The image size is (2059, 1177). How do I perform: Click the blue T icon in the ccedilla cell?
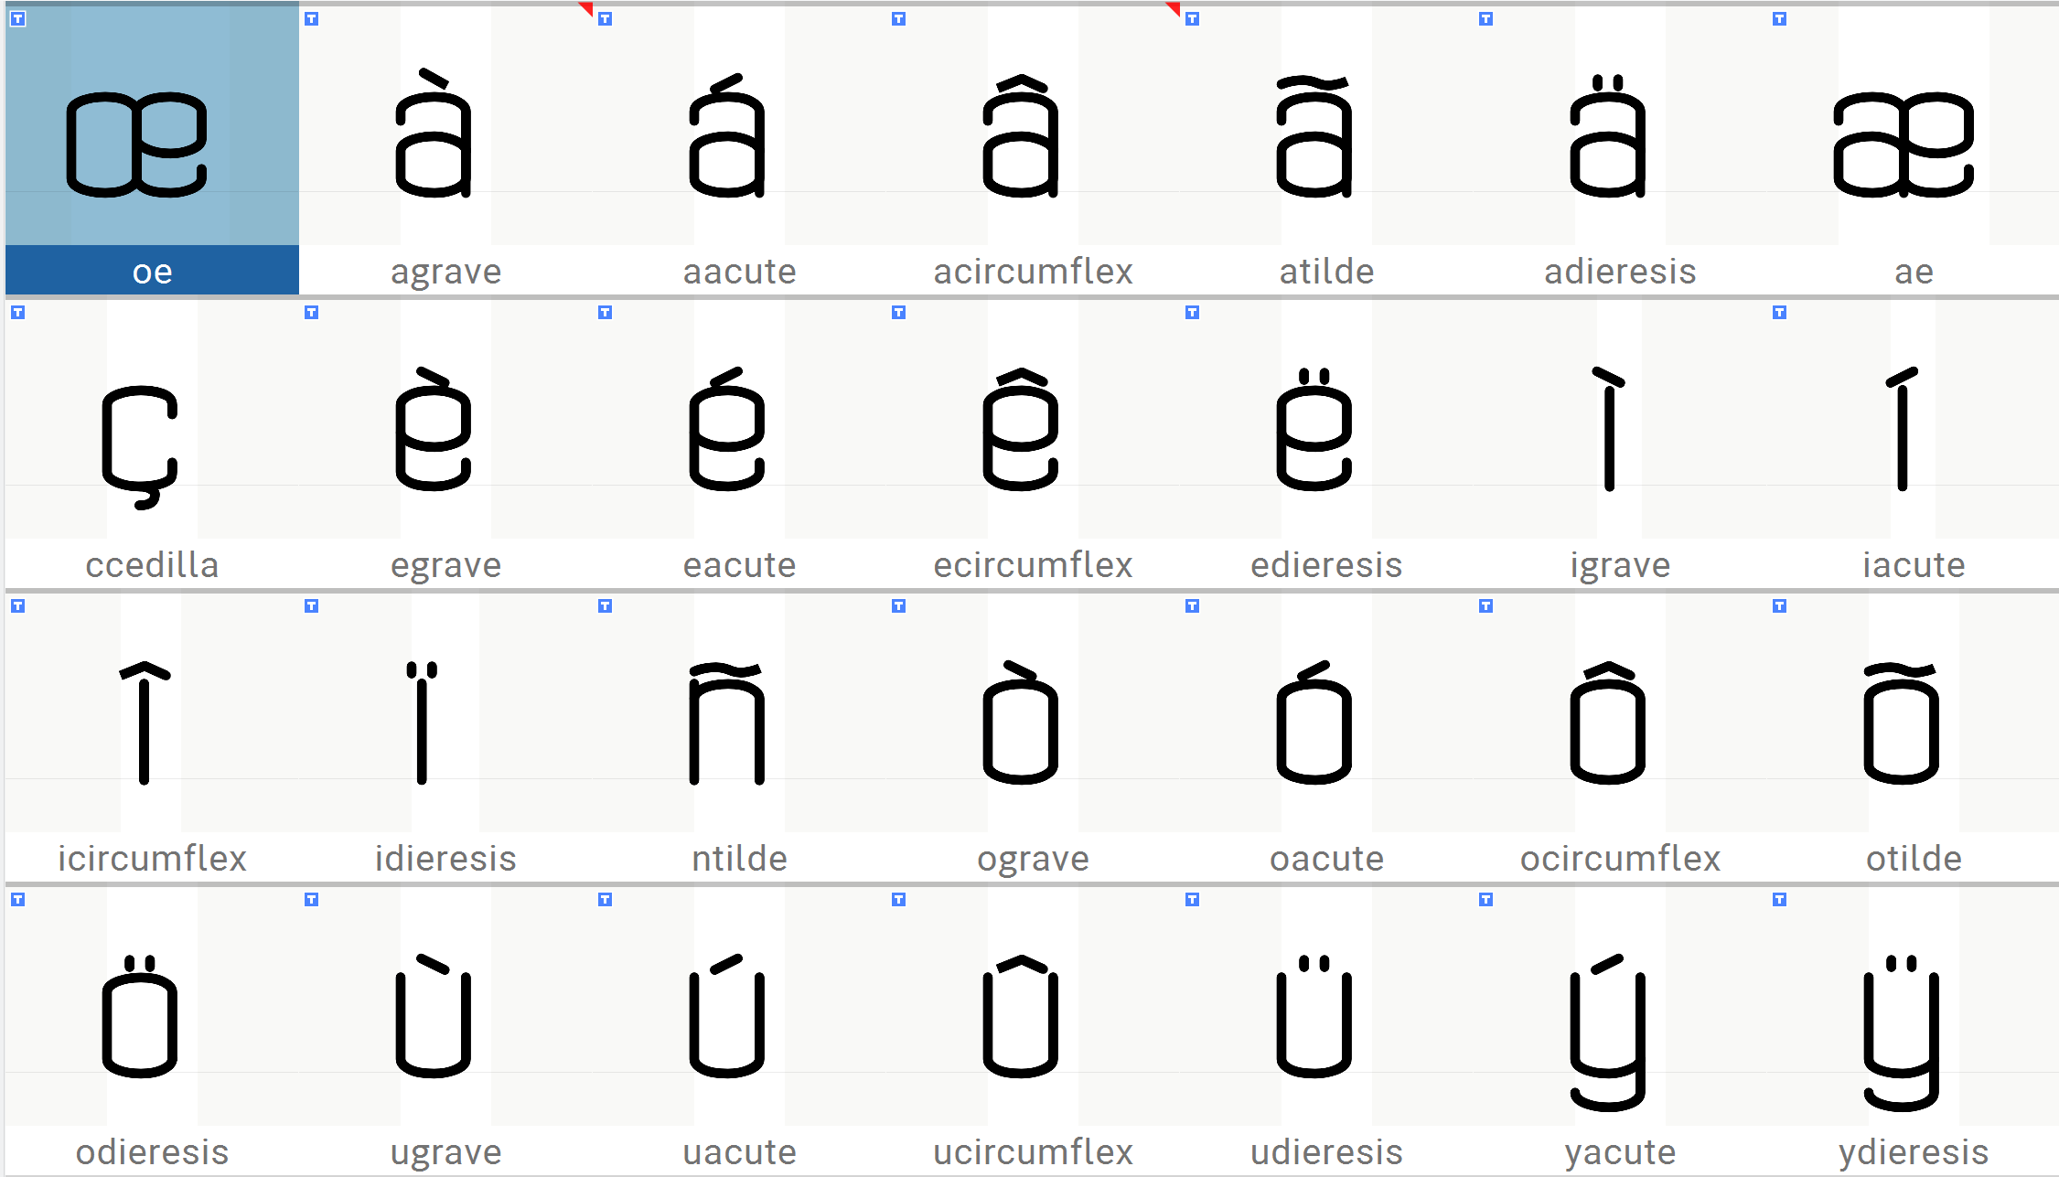[x=18, y=313]
